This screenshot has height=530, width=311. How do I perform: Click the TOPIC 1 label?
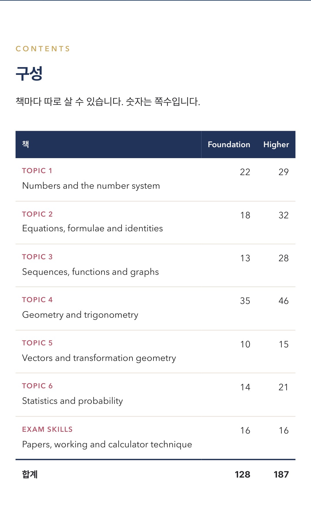(x=37, y=171)
